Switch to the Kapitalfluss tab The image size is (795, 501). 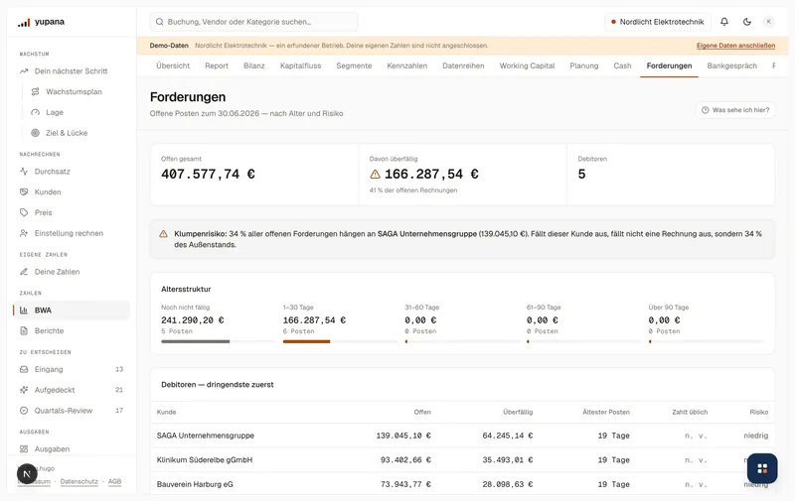pyautogui.click(x=301, y=65)
